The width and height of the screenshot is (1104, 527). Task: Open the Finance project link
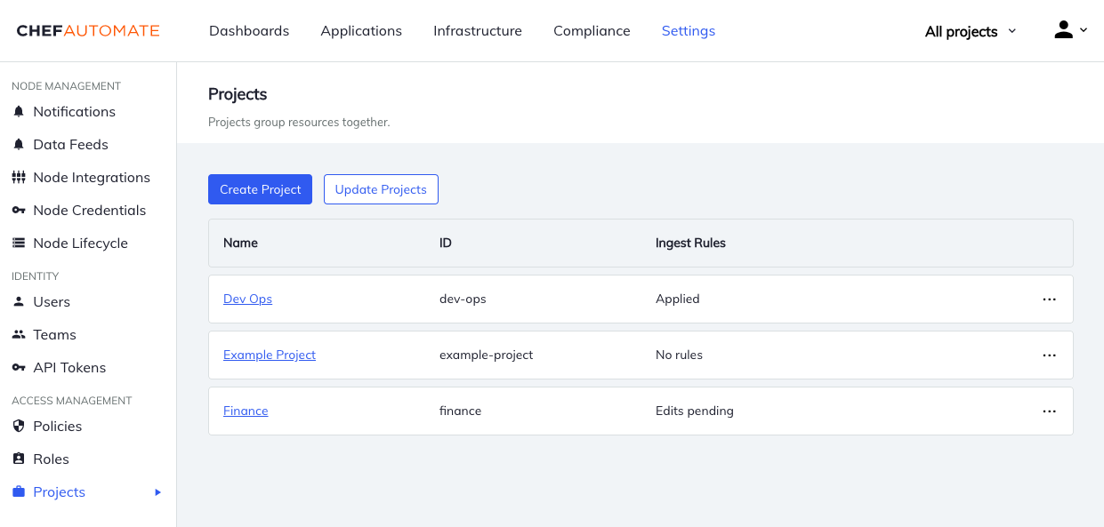click(246, 411)
